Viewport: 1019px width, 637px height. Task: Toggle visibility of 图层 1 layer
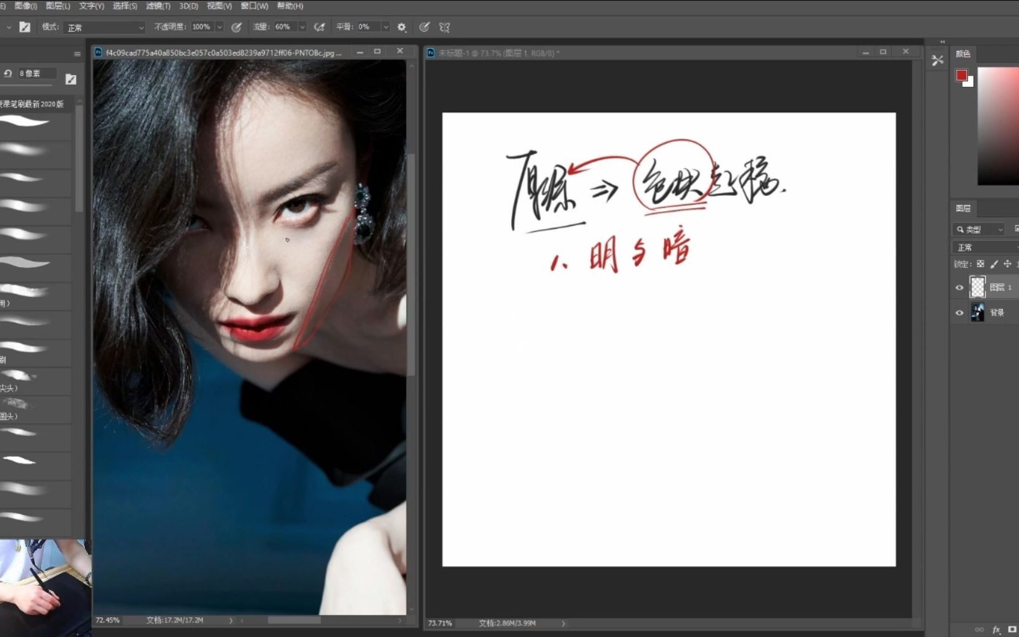[x=959, y=287]
